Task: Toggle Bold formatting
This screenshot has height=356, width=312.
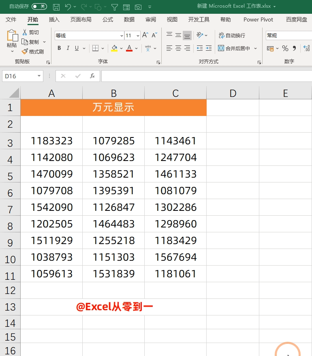Action: click(x=59, y=48)
